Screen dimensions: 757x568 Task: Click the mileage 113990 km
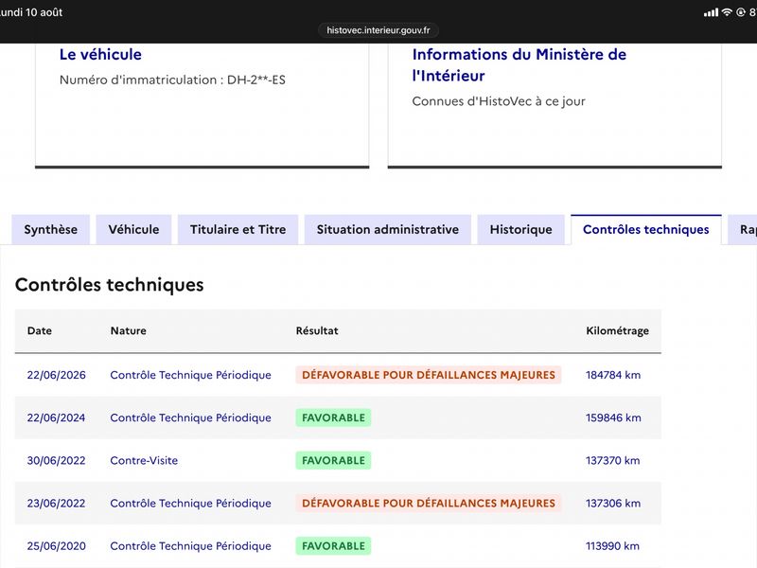(612, 546)
